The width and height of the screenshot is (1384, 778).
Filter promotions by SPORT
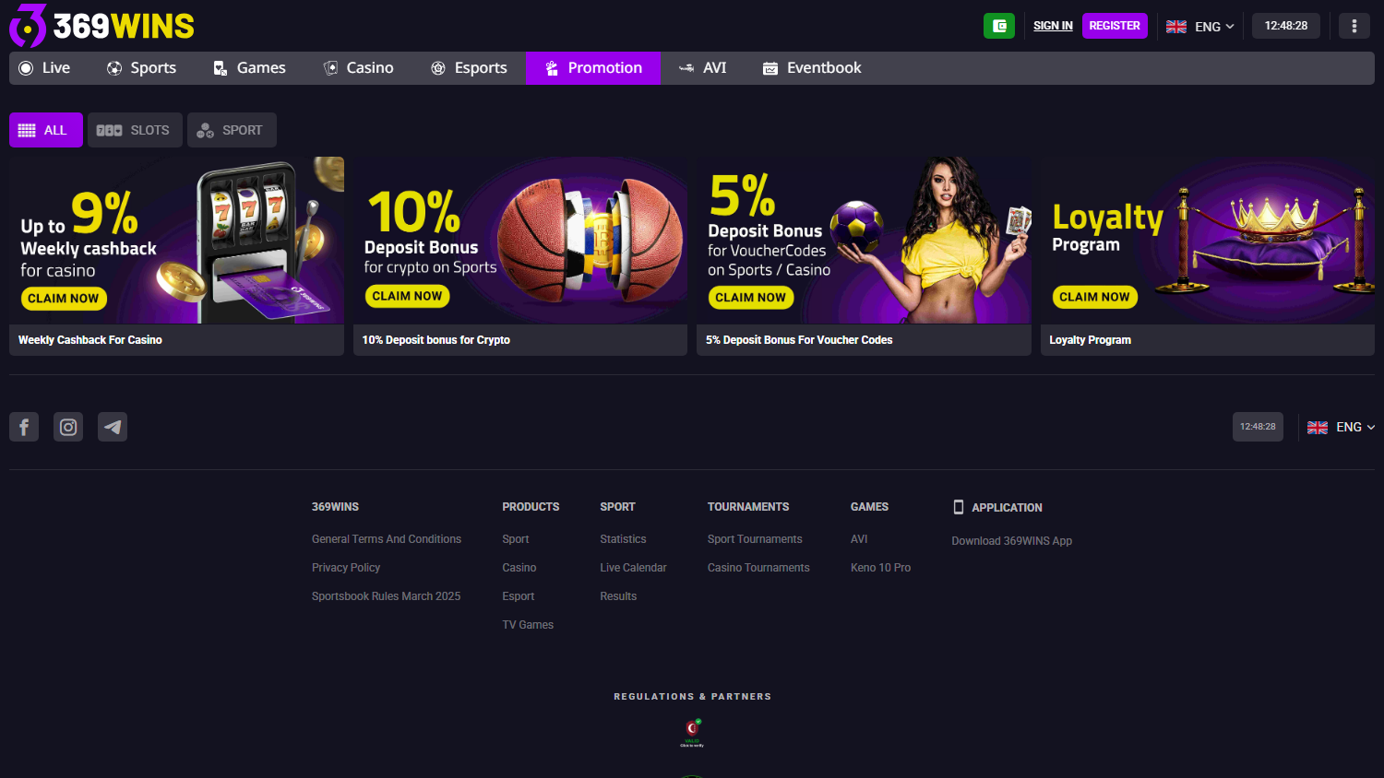[232, 130]
